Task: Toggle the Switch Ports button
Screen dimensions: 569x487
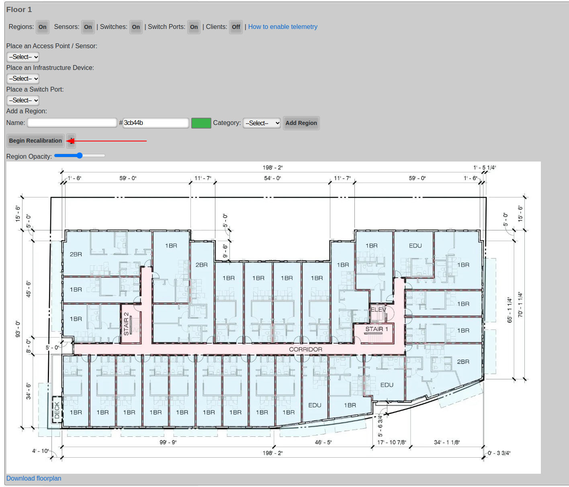Action: pos(194,27)
